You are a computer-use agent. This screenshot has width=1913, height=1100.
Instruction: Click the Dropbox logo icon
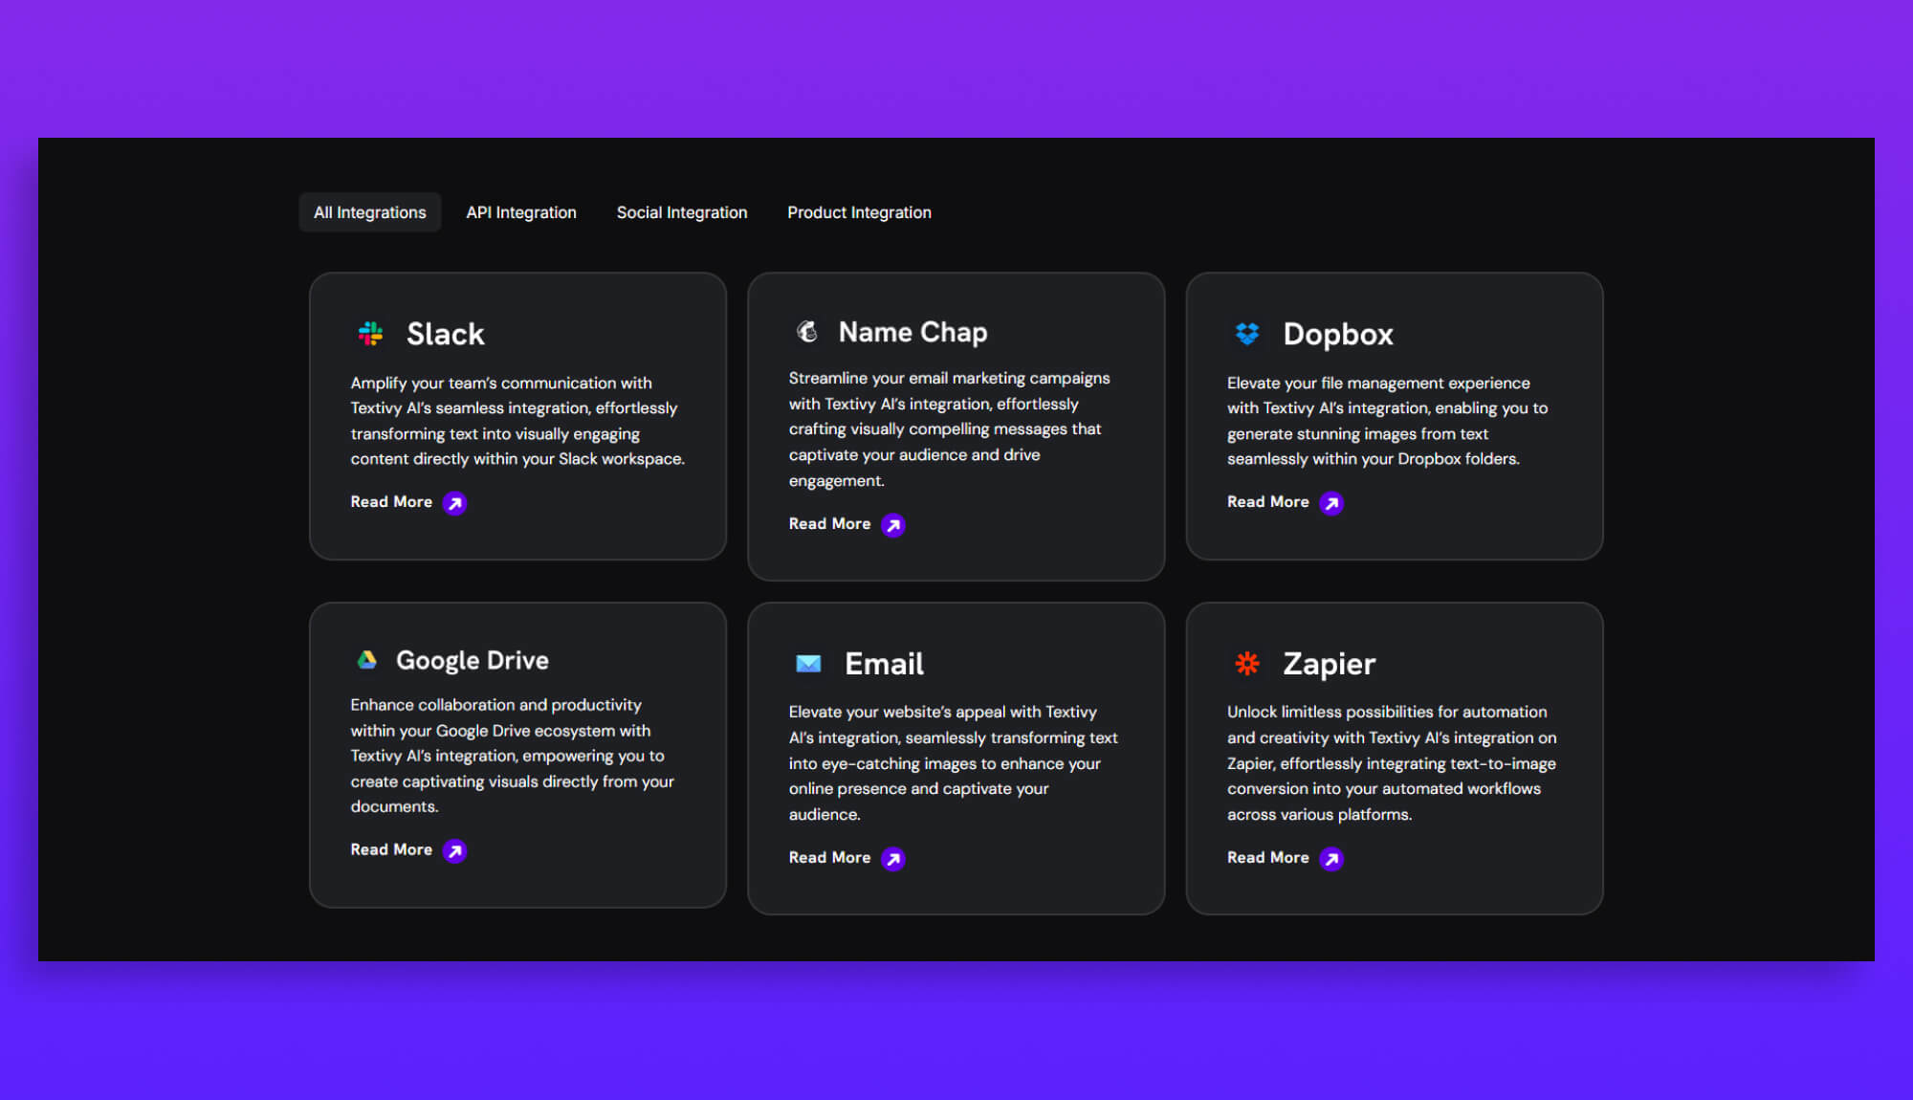(x=1246, y=333)
